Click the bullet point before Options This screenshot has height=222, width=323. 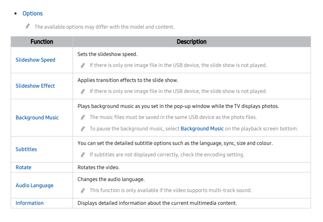[x=15, y=14]
